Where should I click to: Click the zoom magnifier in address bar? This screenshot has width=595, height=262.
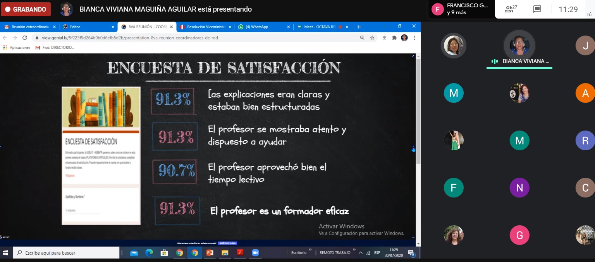pos(362,38)
